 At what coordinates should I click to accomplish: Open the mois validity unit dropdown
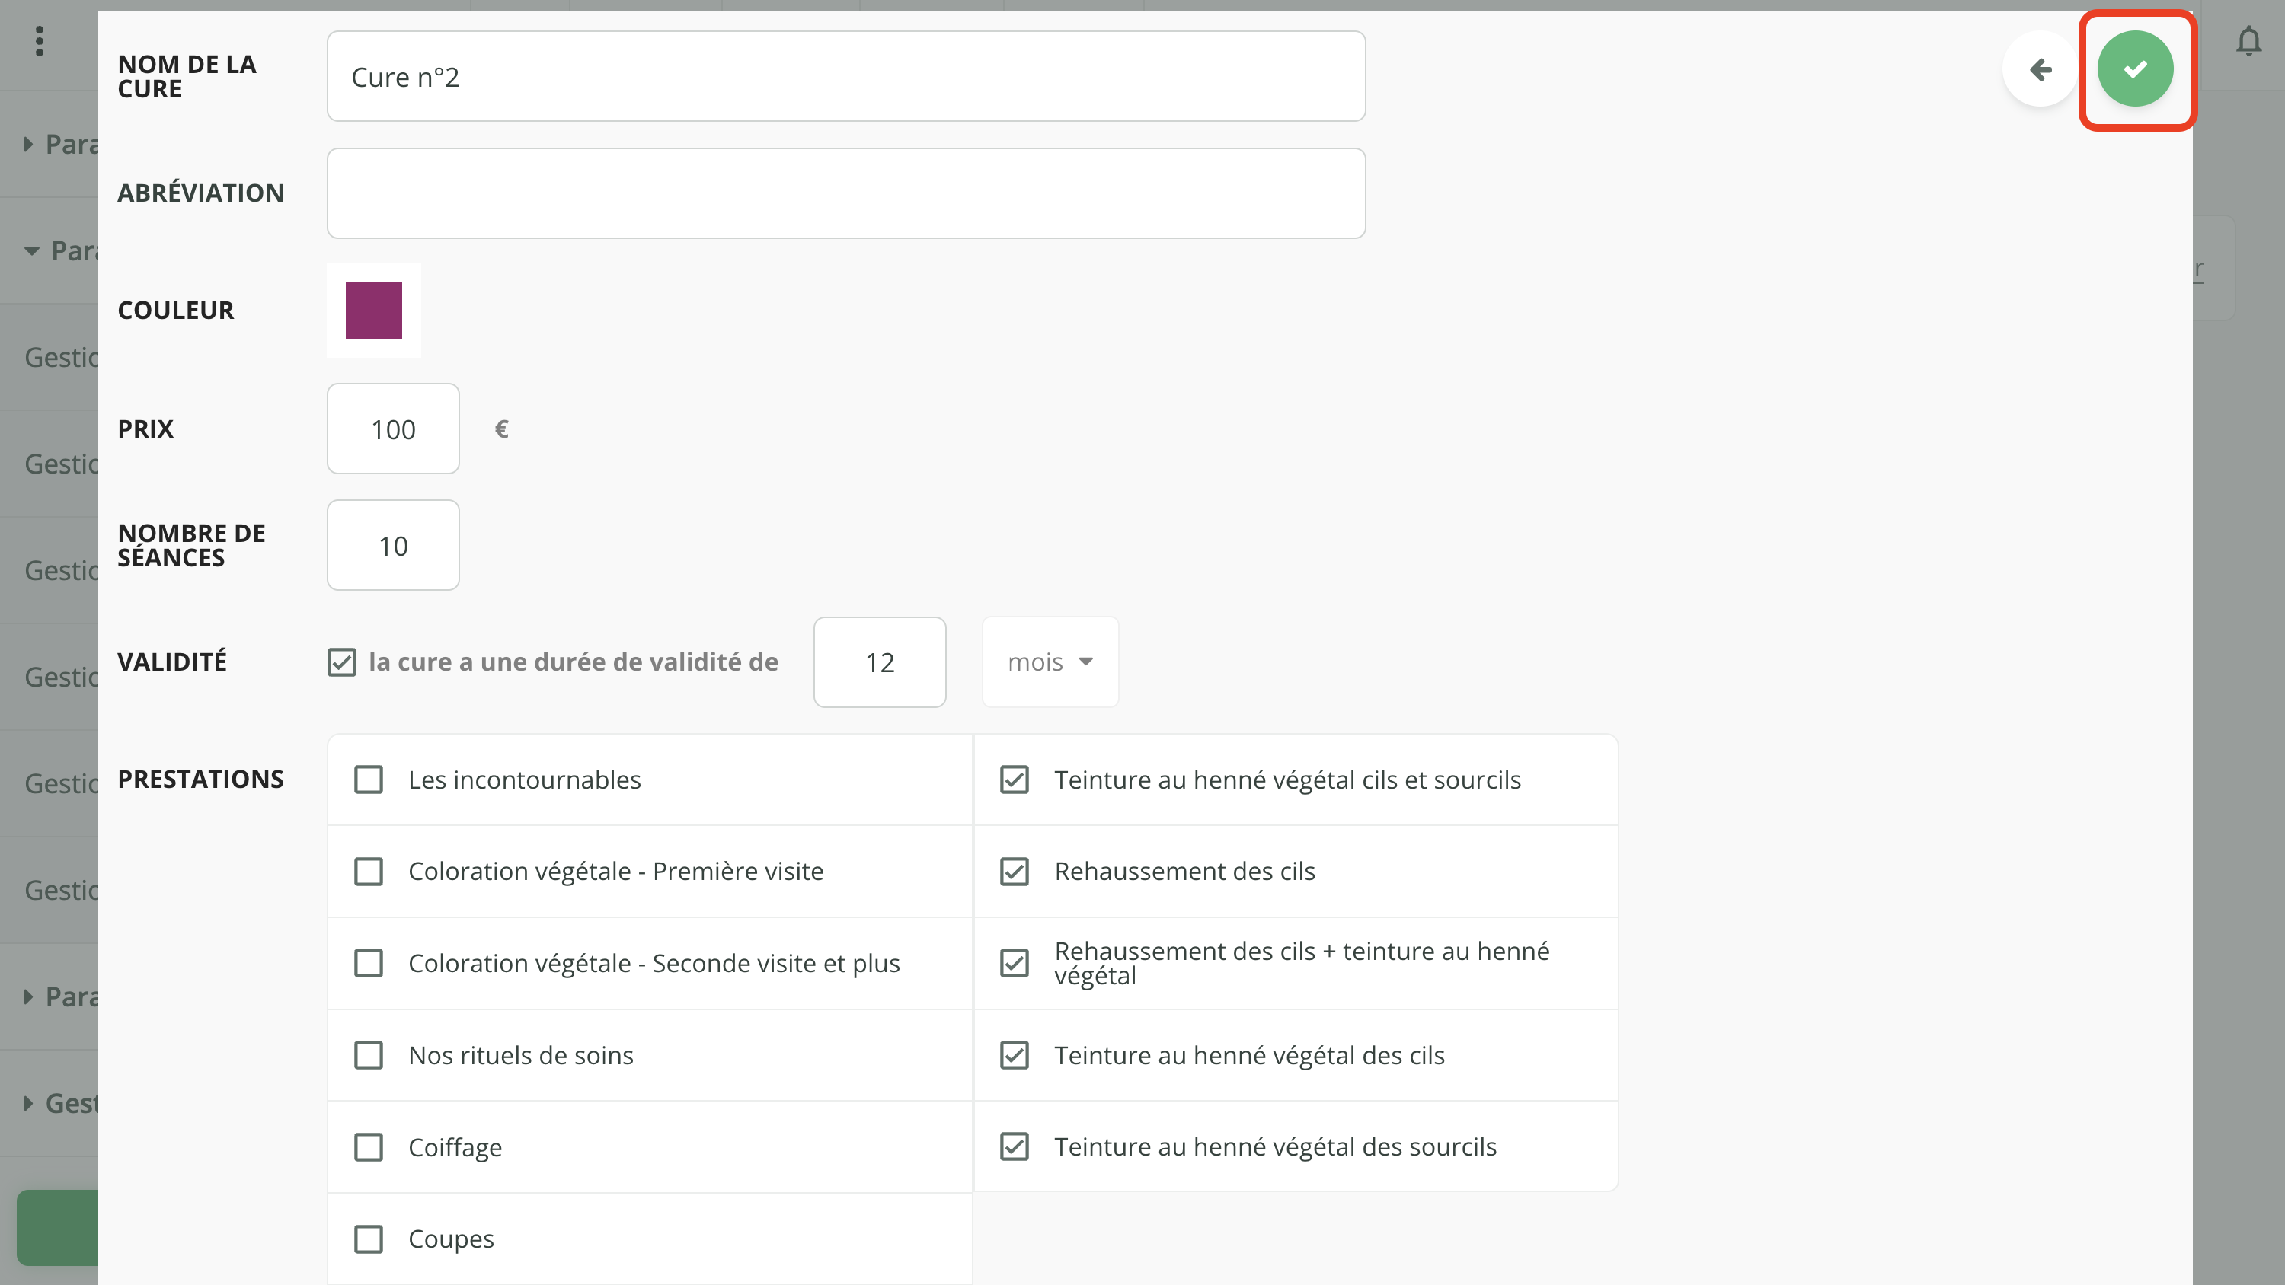(1050, 662)
